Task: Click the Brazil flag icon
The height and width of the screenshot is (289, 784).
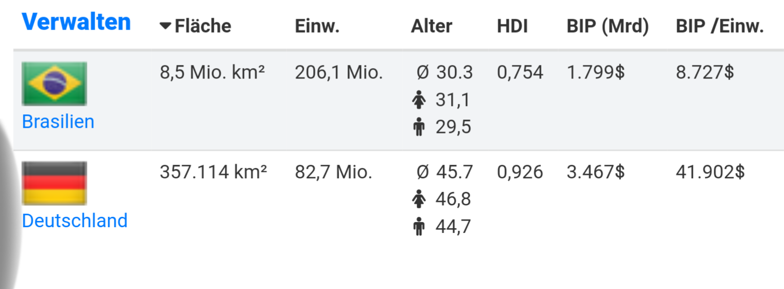Action: [54, 84]
